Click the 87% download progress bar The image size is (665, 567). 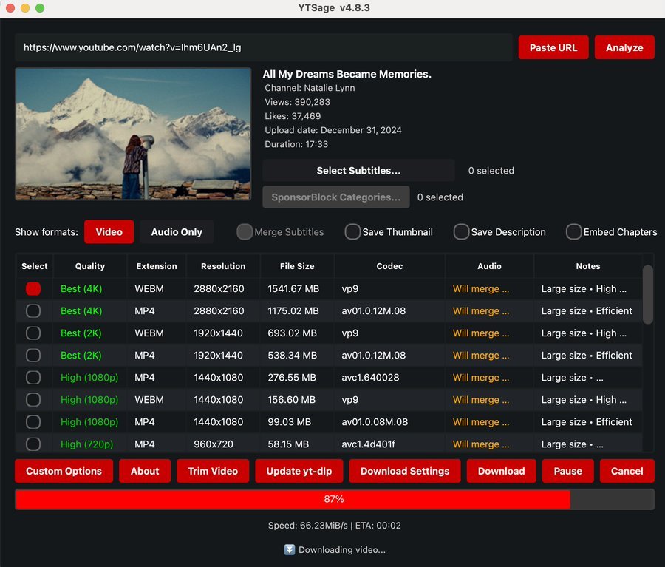point(332,499)
